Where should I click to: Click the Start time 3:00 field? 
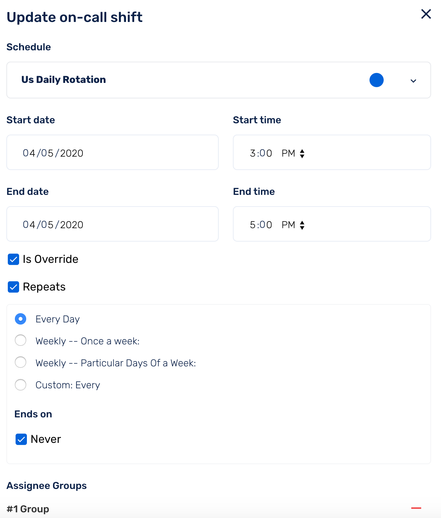tap(332, 152)
